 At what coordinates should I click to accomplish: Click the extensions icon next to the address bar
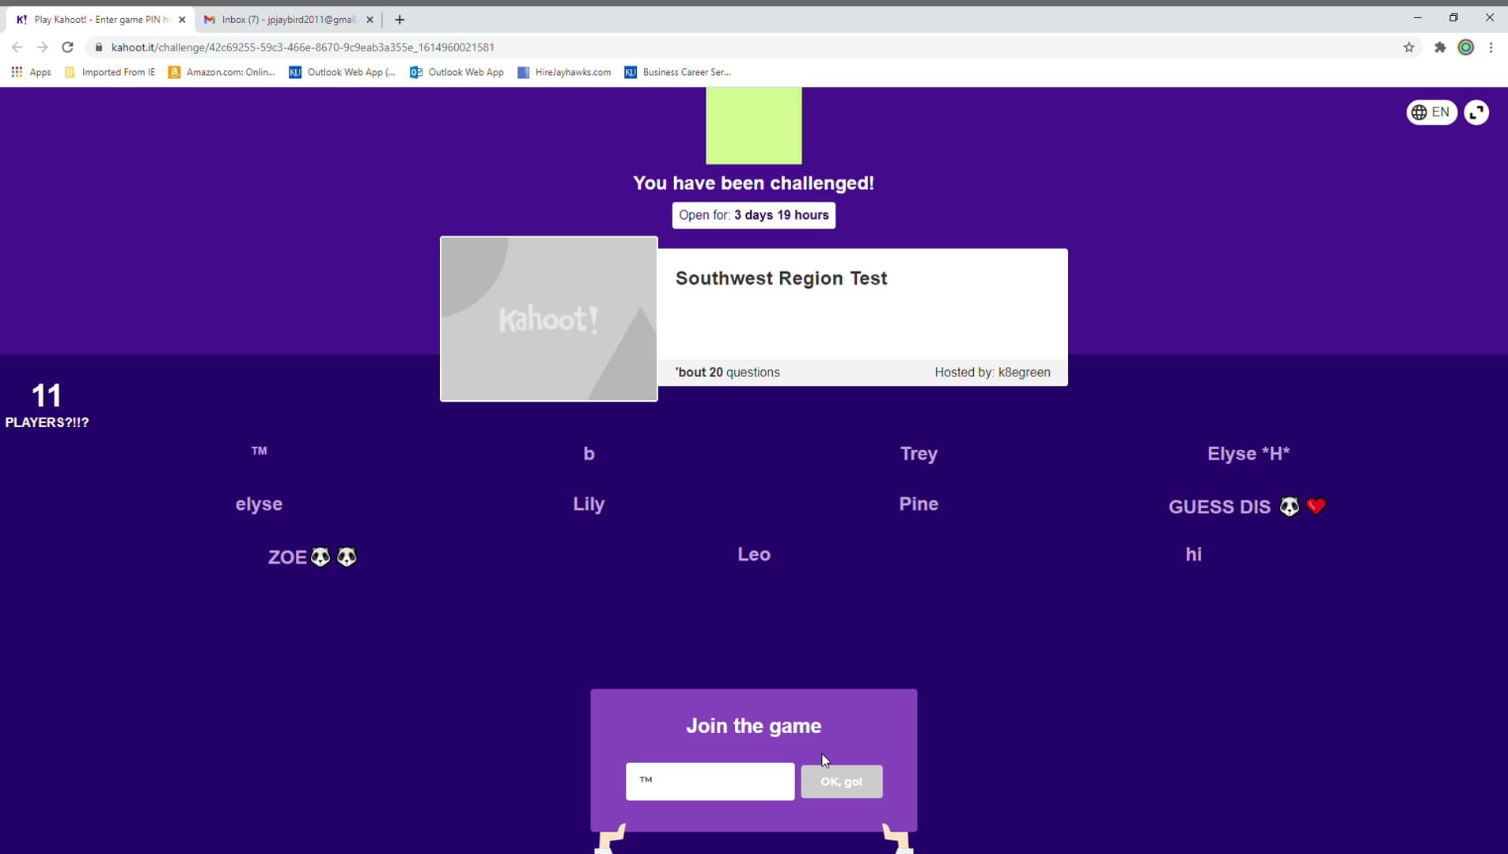(1438, 47)
